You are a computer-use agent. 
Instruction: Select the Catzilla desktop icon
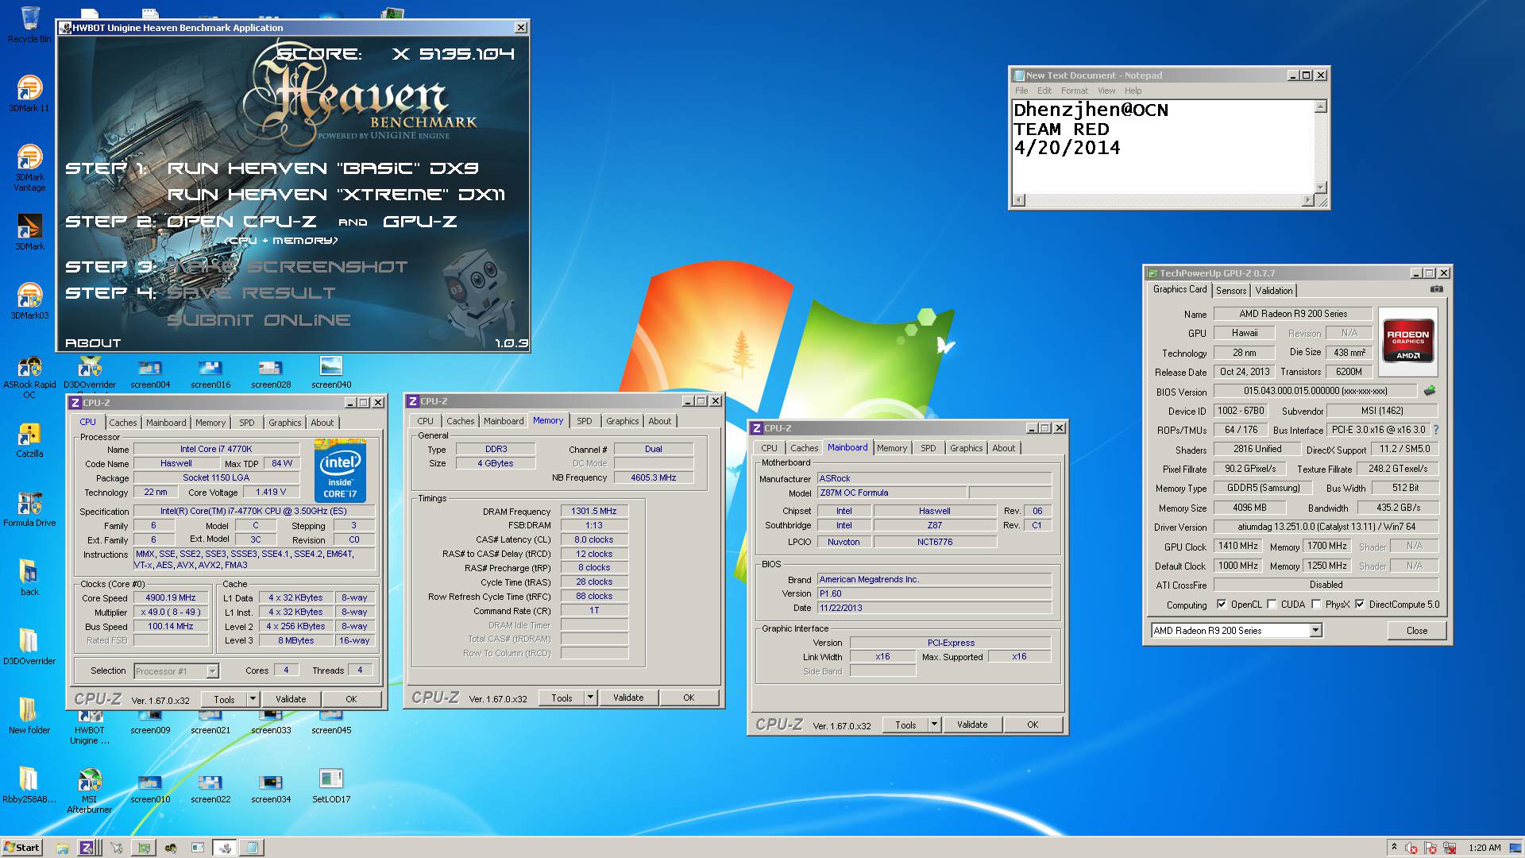[x=29, y=439]
